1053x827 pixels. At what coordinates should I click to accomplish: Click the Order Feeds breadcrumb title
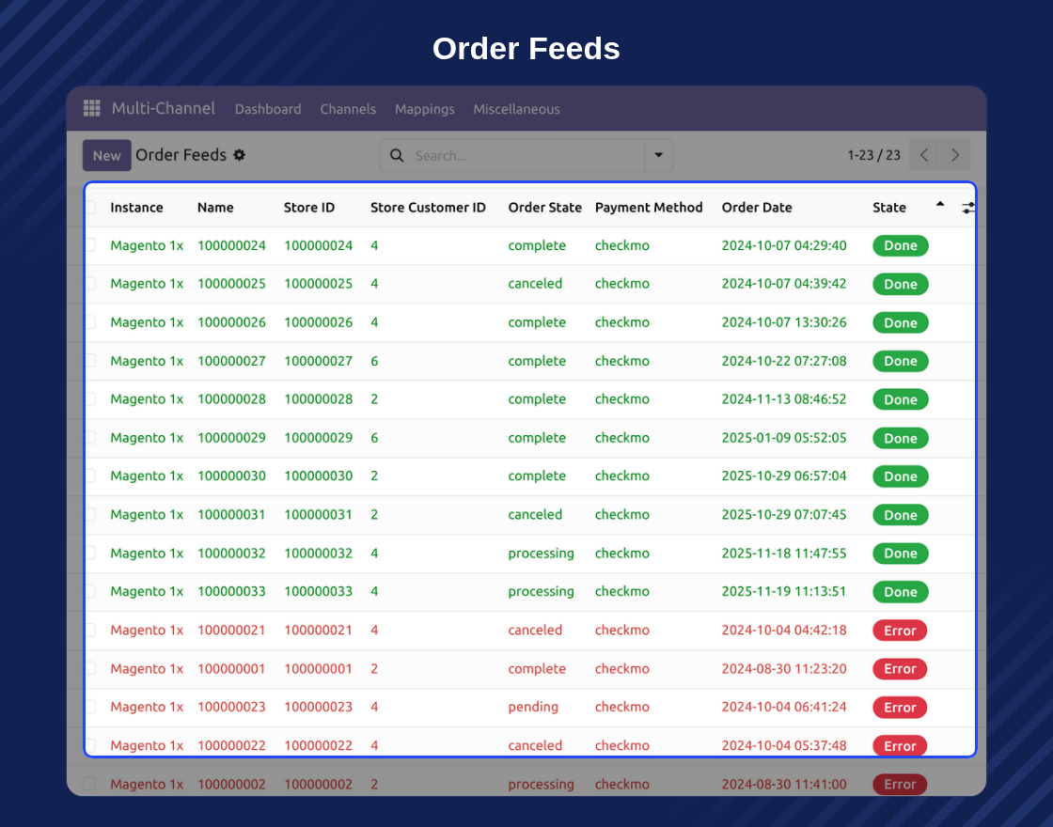click(x=181, y=155)
